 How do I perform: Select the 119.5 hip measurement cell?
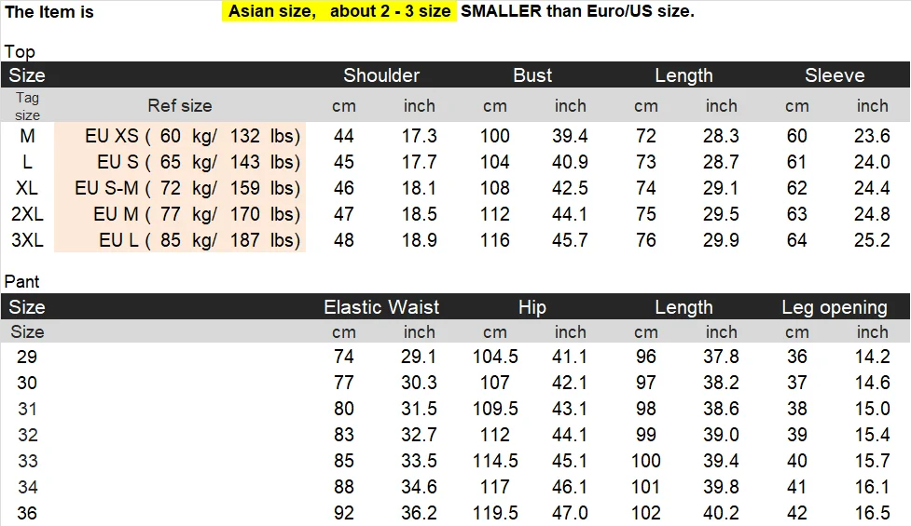pos(495,513)
